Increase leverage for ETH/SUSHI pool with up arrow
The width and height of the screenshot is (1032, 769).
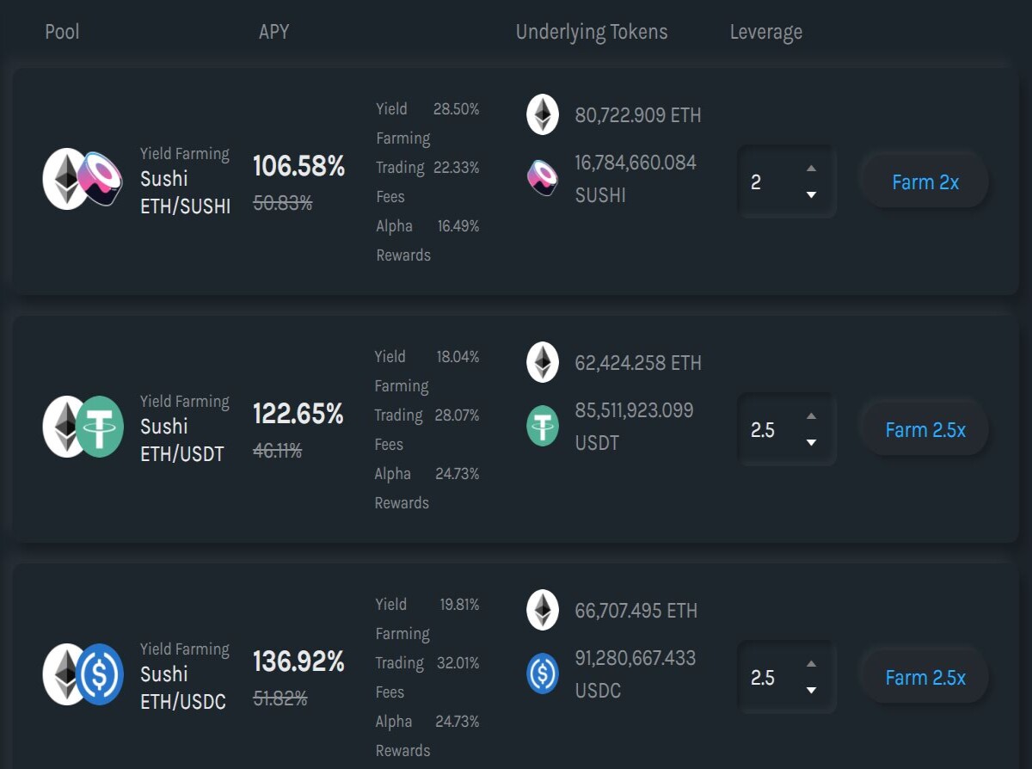click(x=811, y=169)
